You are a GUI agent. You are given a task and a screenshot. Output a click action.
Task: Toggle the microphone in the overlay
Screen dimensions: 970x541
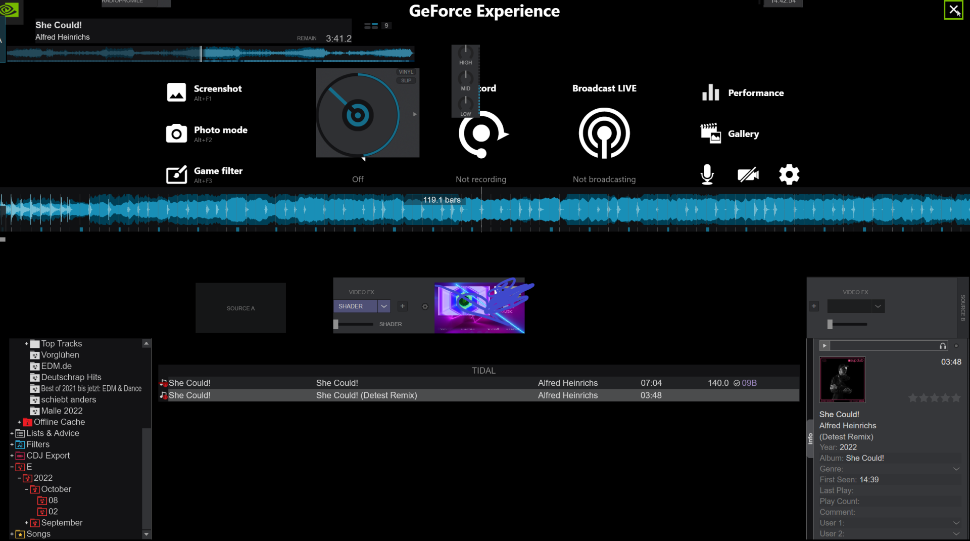click(x=707, y=174)
